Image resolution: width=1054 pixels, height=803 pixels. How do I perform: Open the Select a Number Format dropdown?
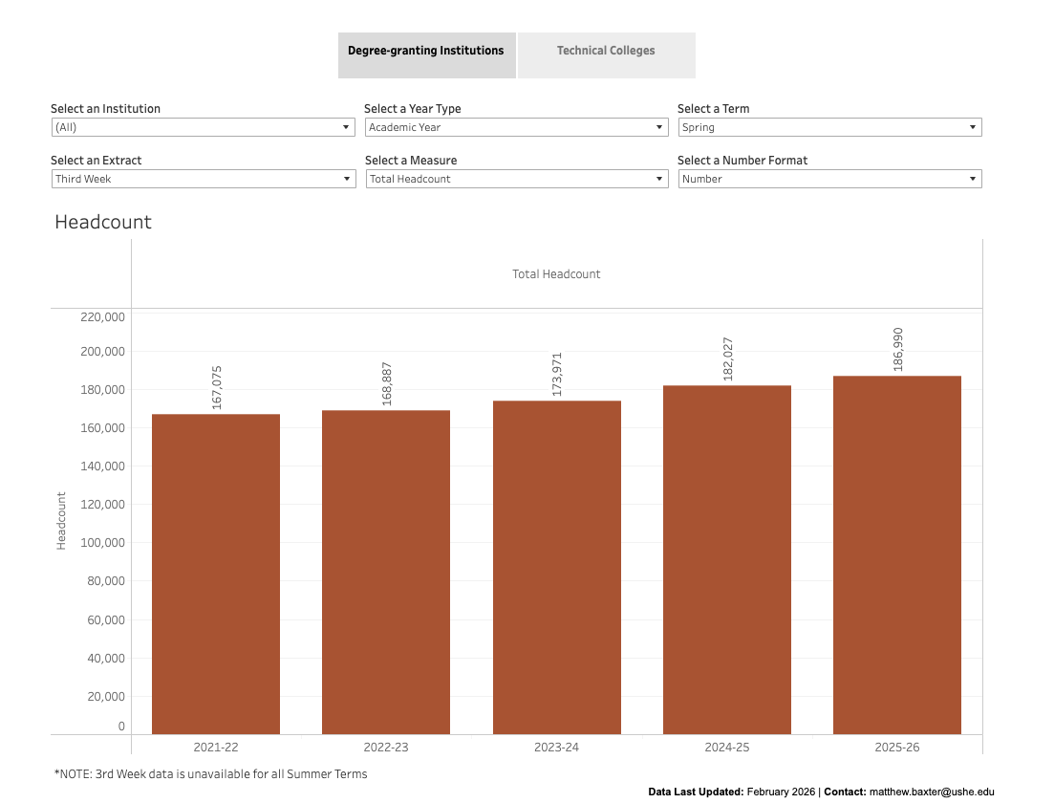pyautogui.click(x=829, y=179)
